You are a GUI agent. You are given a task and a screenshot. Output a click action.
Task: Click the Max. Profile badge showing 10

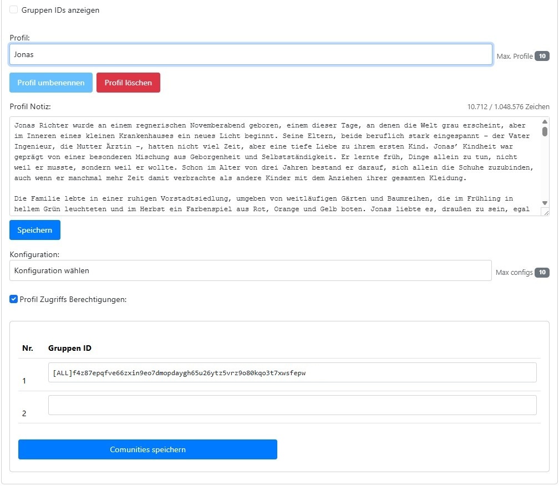pos(542,56)
